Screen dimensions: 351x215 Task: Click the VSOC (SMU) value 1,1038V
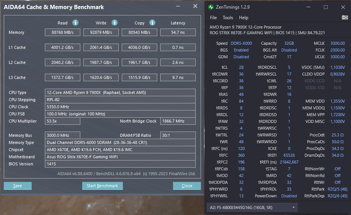[x=337, y=67]
